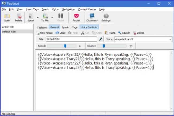The height and width of the screenshot is (116, 174).
Task: Toggle the Voice Controls toolbar
Action: click(x=89, y=27)
